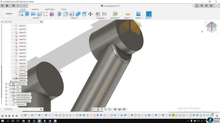Toggle visibility of Rear Hub Bearing 1
Viewport: 220px width, 123px height.
point(10,101)
